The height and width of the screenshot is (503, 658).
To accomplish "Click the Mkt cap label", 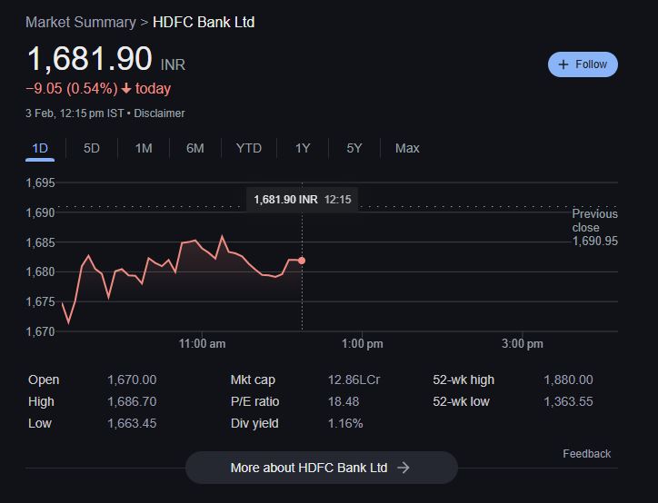I will click(253, 380).
